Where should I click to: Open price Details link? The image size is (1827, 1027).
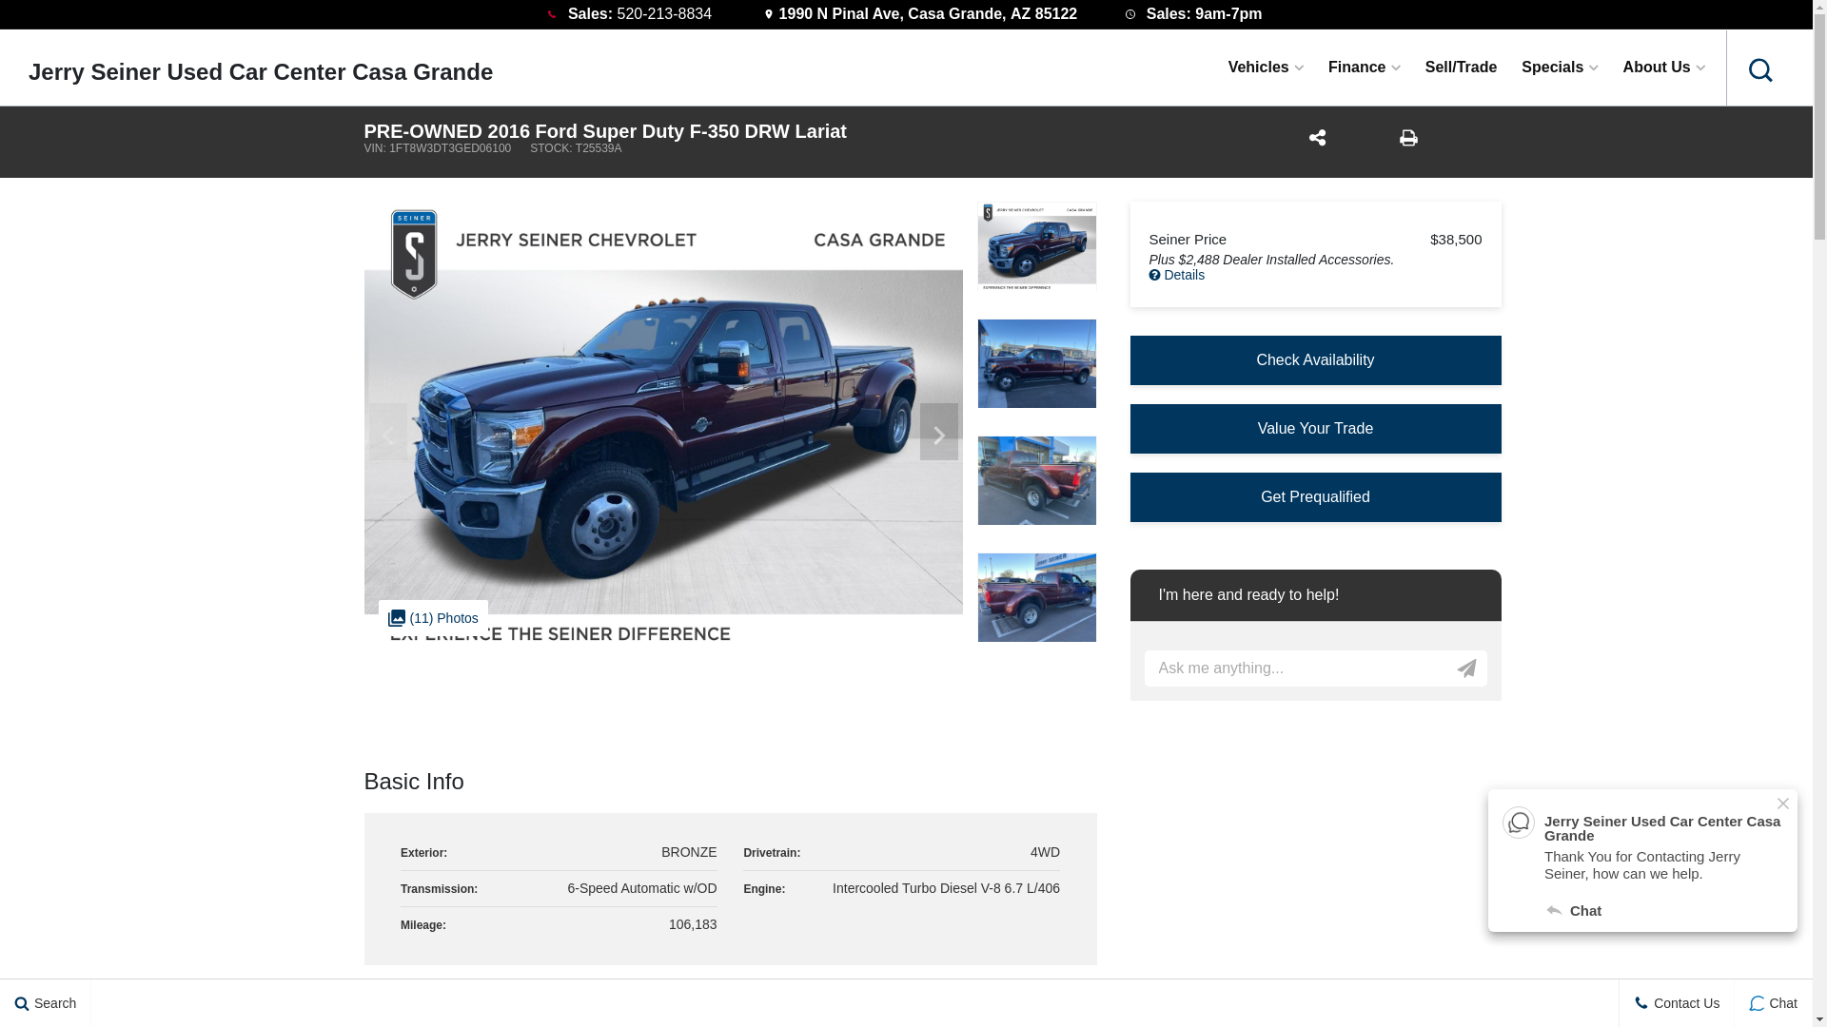tap(1177, 275)
